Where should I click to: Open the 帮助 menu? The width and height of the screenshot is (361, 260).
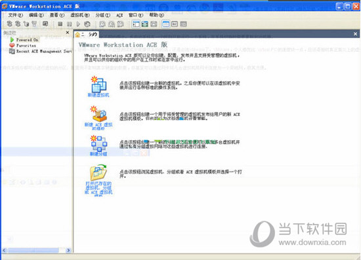tap(156, 15)
